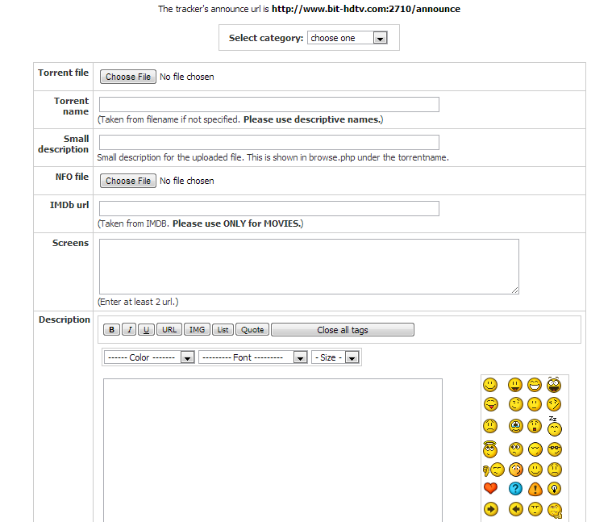Insert the thumbs-down emoticon
Viewport: 612px width, 522px height.
coord(493,470)
